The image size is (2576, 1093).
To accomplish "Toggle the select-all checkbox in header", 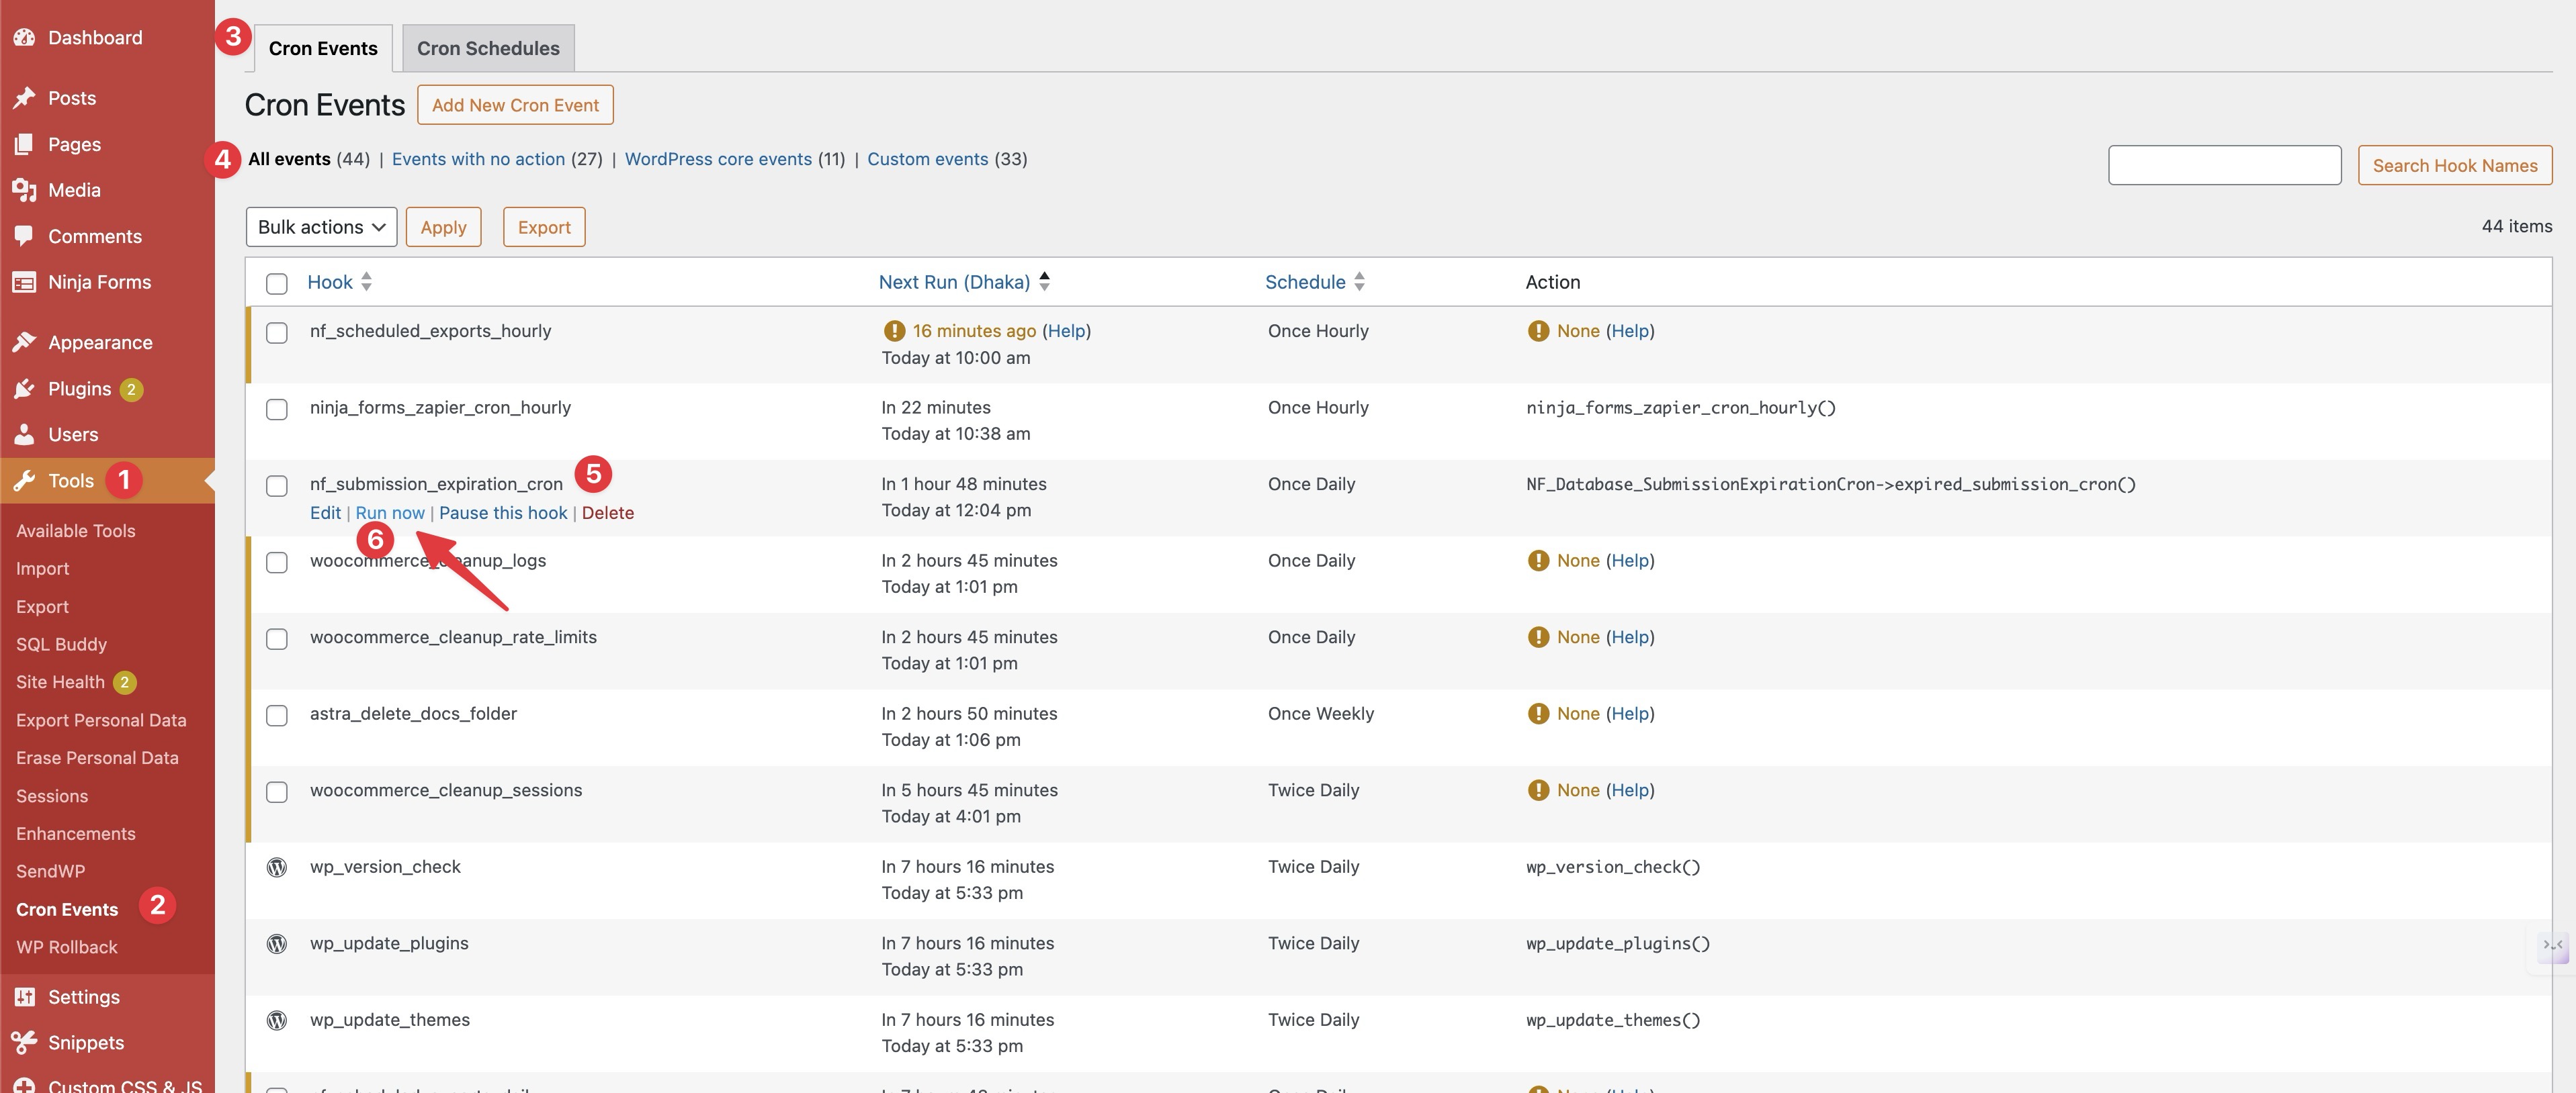I will click(x=277, y=284).
